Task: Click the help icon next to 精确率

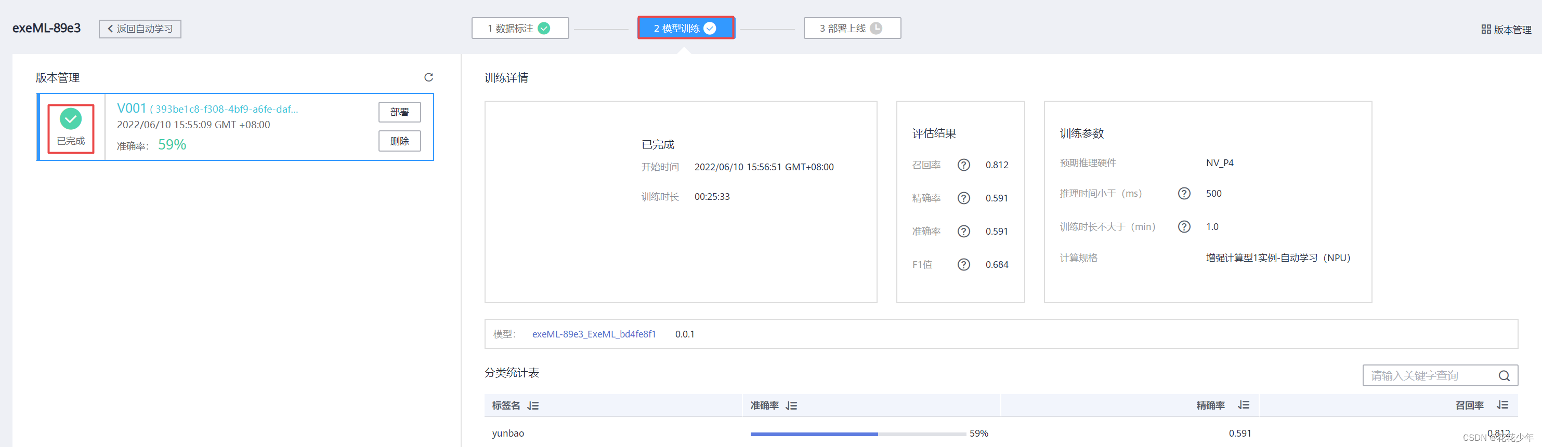Action: click(x=964, y=198)
